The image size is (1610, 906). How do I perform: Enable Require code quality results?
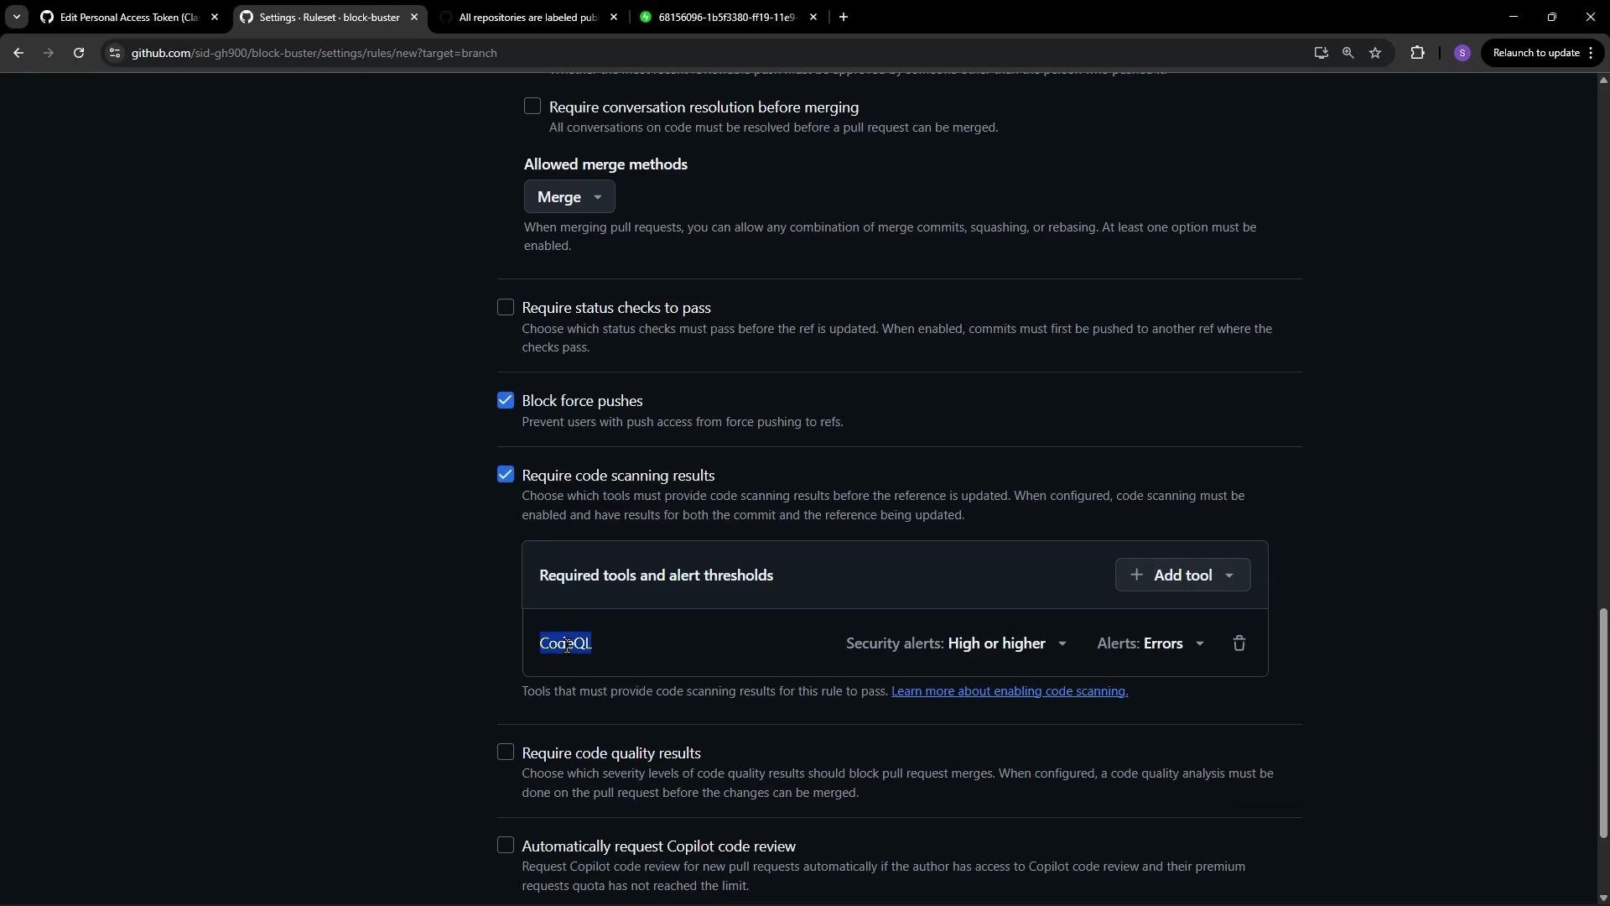tap(506, 752)
